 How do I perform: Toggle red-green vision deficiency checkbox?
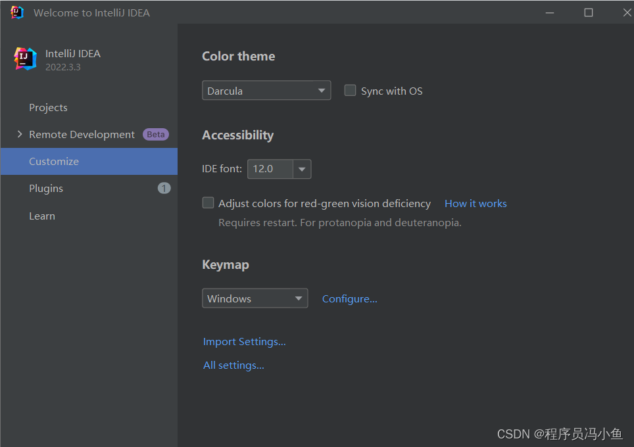(208, 202)
